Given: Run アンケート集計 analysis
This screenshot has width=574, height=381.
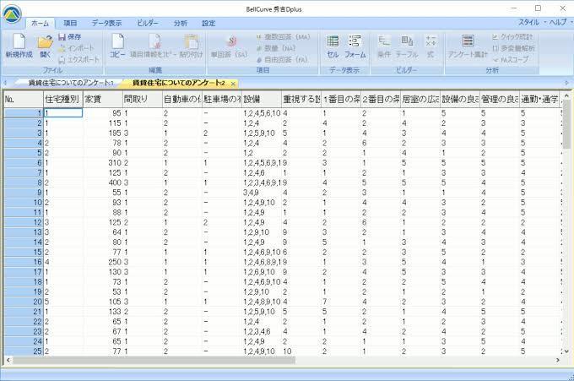Looking at the screenshot, I should [468, 46].
